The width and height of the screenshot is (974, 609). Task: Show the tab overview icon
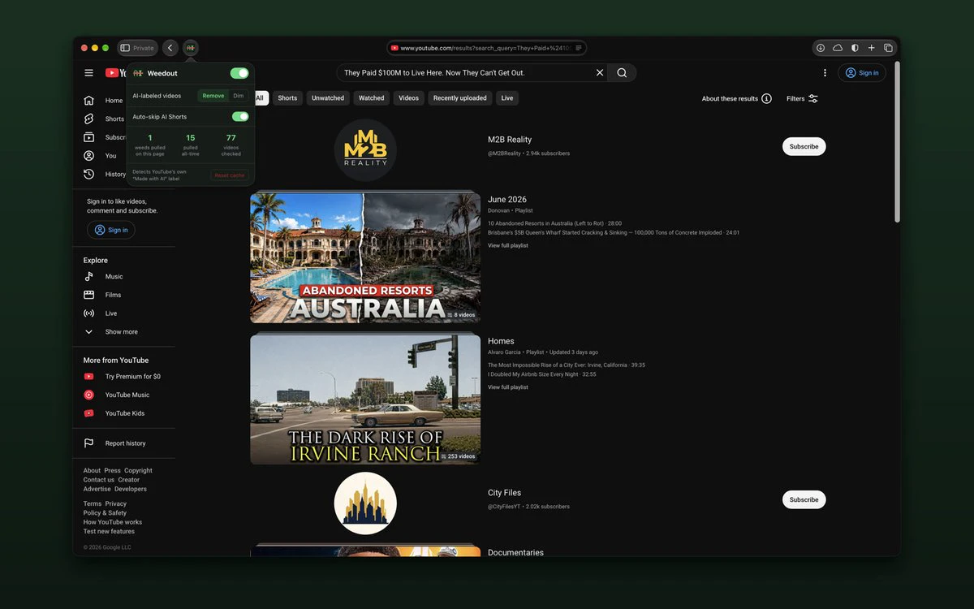click(x=888, y=48)
